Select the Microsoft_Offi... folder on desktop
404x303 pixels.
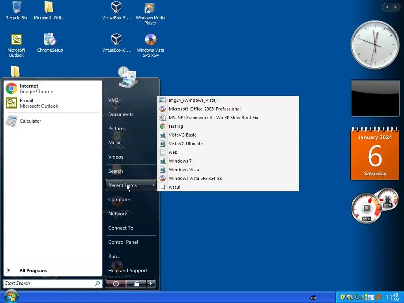[49, 11]
